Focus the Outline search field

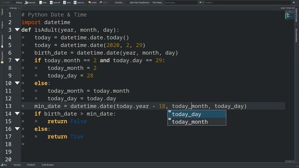pyautogui.click(x=248, y=2)
